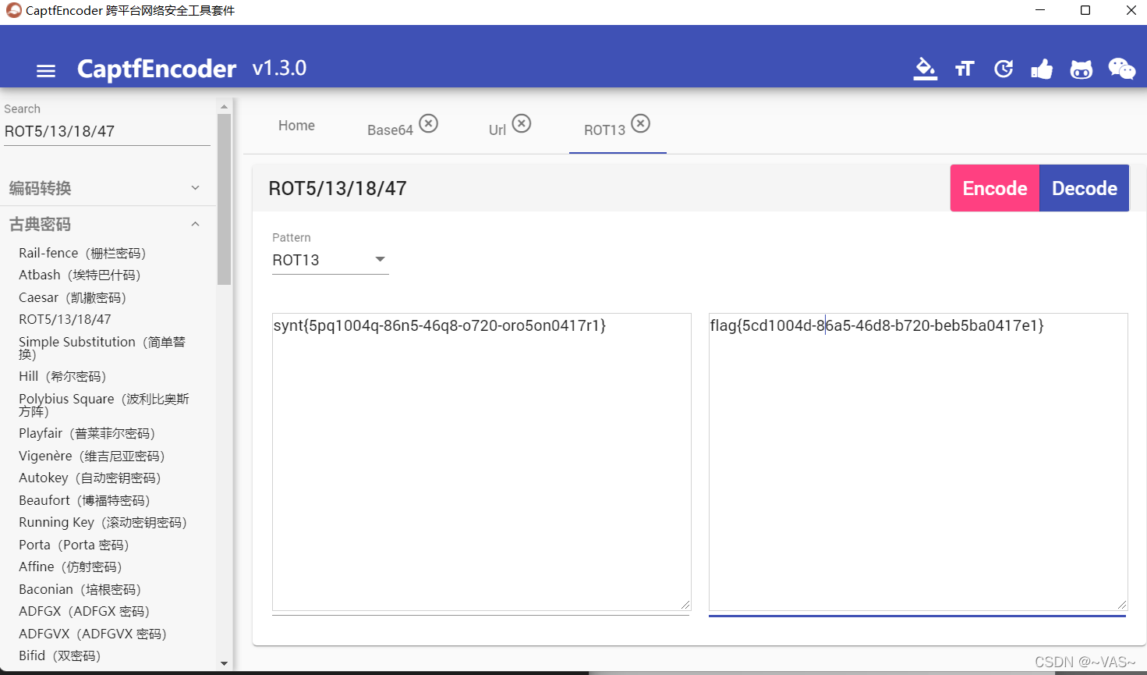Click the ROT5/13/18/47 panel heading
The height and width of the screenshot is (675, 1147).
tap(338, 188)
